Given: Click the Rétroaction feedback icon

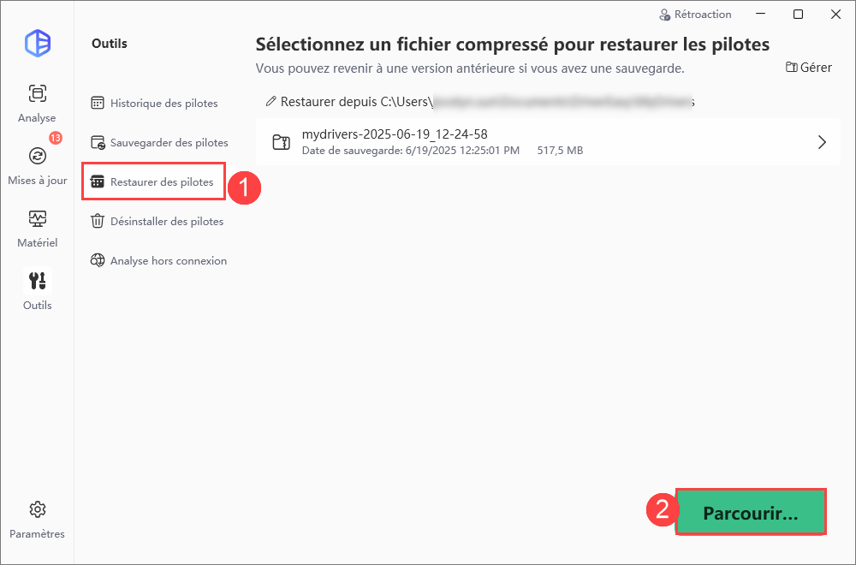Looking at the screenshot, I should pyautogui.click(x=664, y=15).
